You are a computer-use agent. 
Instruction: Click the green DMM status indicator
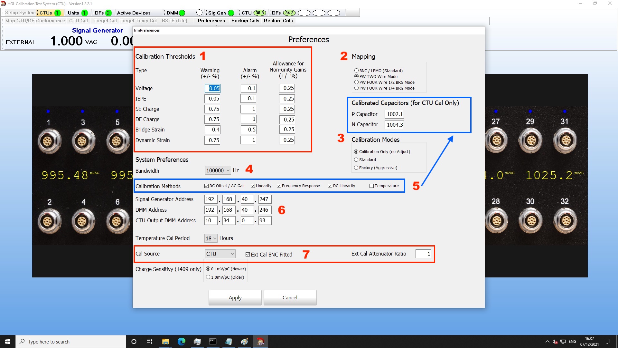tap(182, 13)
